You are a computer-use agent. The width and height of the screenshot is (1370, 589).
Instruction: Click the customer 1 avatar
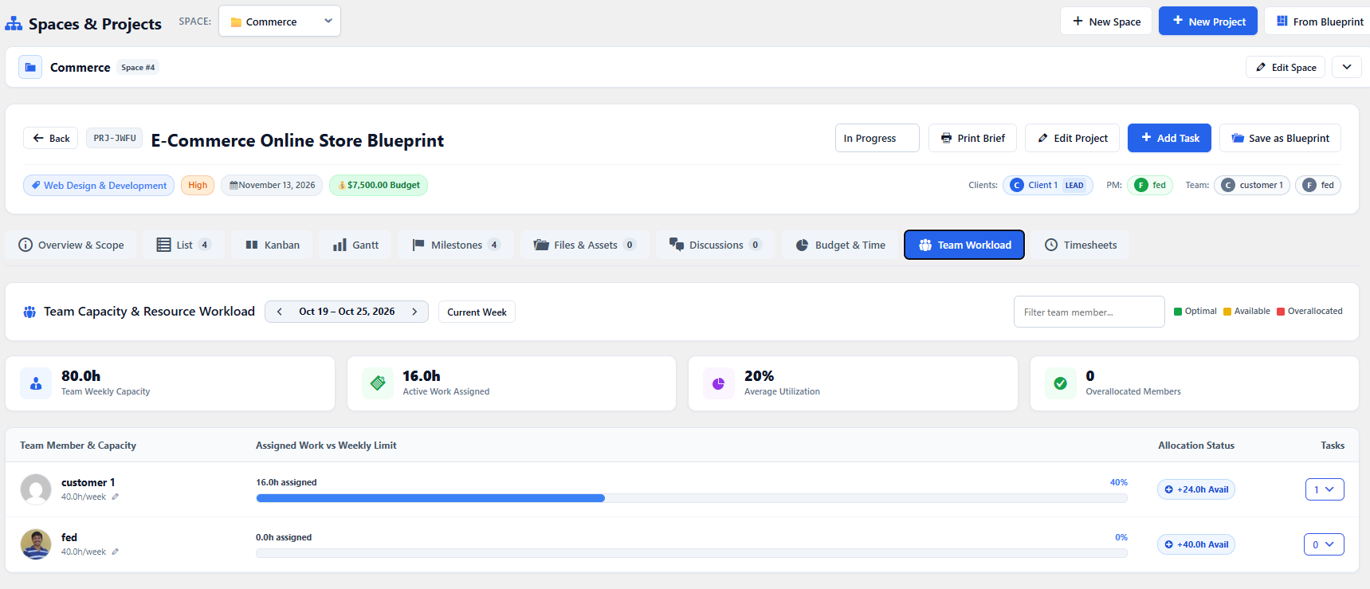click(x=36, y=489)
